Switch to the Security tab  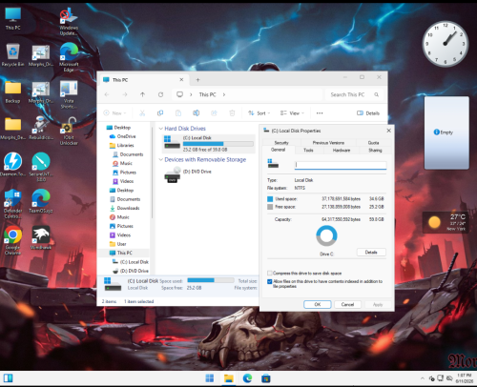pyautogui.click(x=281, y=143)
